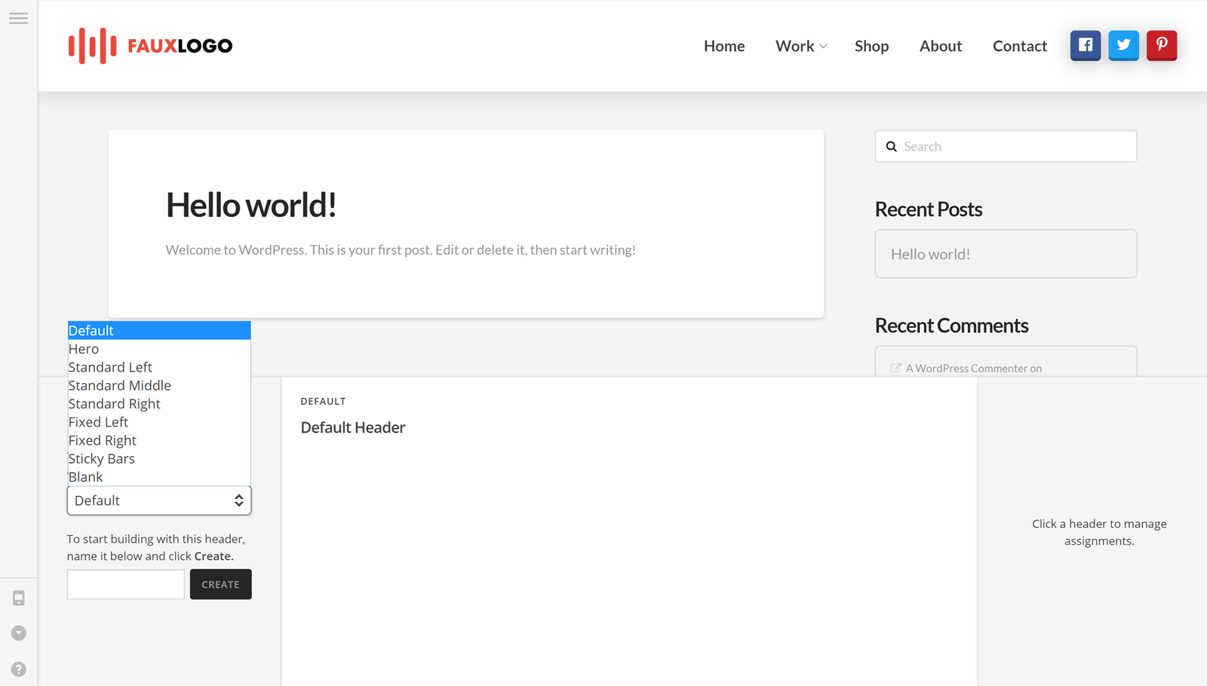Select the Blank template option
1207x686 pixels.
click(159, 477)
